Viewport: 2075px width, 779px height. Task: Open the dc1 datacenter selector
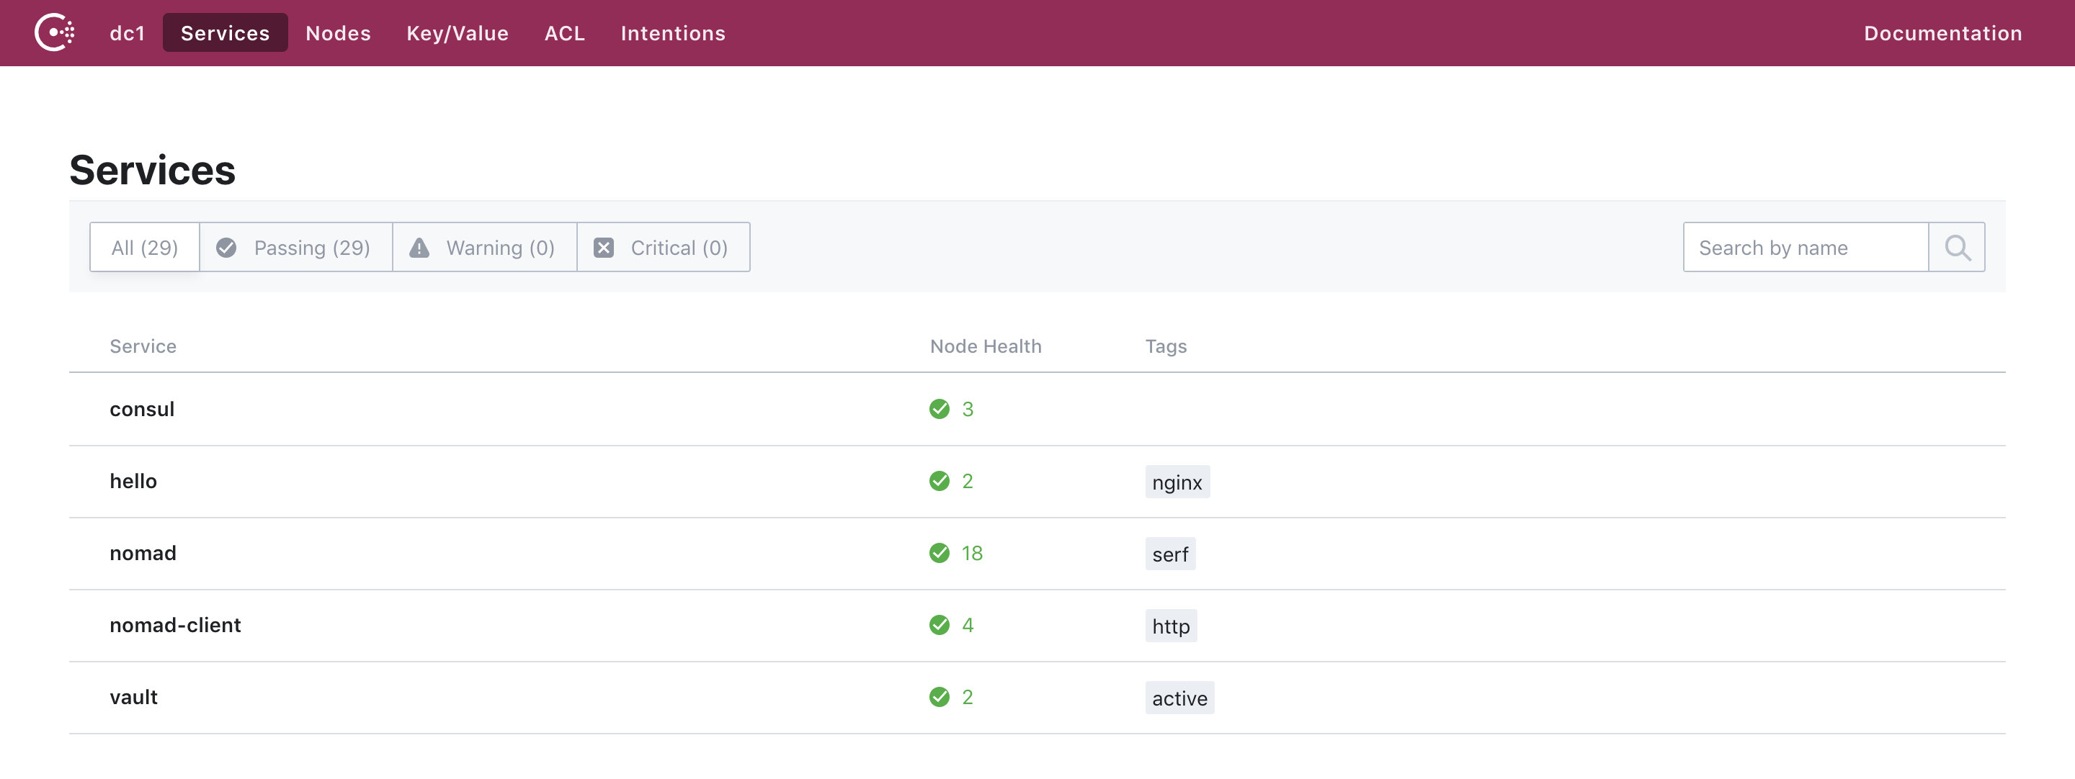128,33
